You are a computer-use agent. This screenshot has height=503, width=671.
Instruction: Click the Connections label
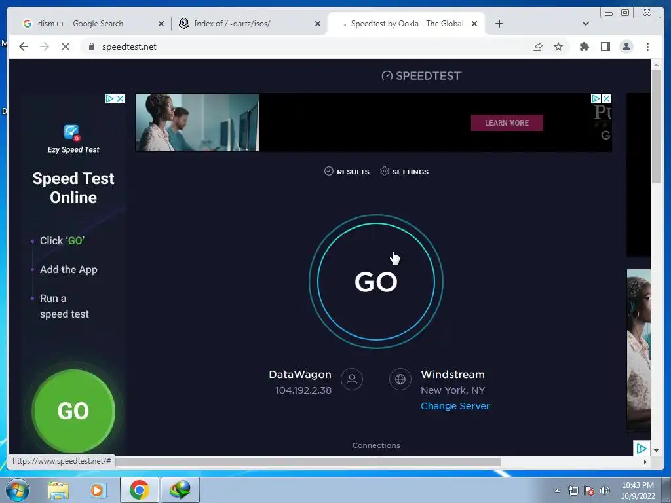376,445
